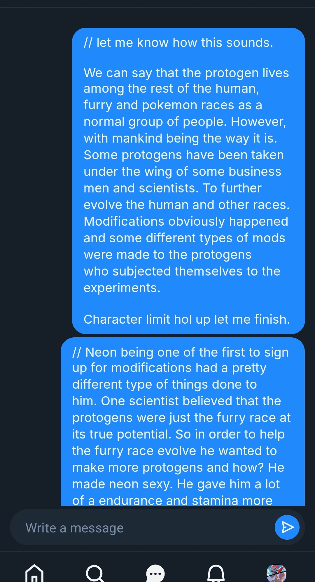
Task: Click the text "let me know how this sounds."
Action: click(184, 43)
